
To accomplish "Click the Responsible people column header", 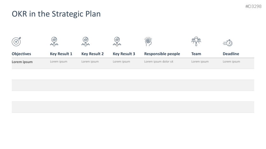I will pos(162,54).
